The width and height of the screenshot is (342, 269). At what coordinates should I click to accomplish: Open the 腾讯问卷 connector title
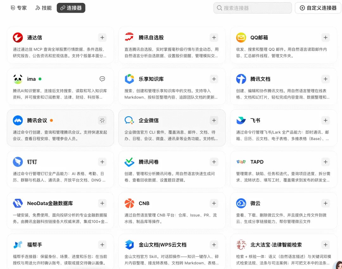tap(149, 162)
